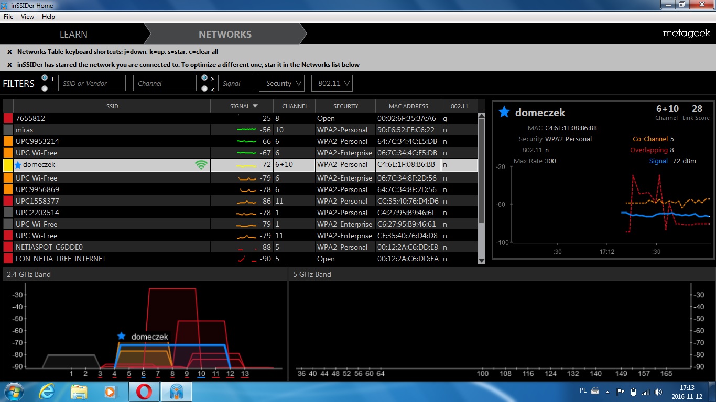The width and height of the screenshot is (716, 402).
Task: Click the green Wi-Fi connected icon beside domeczek
Action: tap(201, 165)
